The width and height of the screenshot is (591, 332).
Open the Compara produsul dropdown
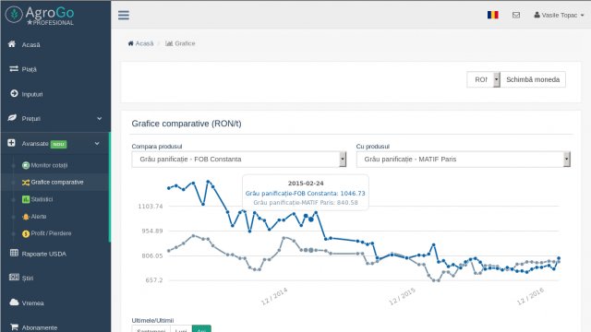coord(238,160)
